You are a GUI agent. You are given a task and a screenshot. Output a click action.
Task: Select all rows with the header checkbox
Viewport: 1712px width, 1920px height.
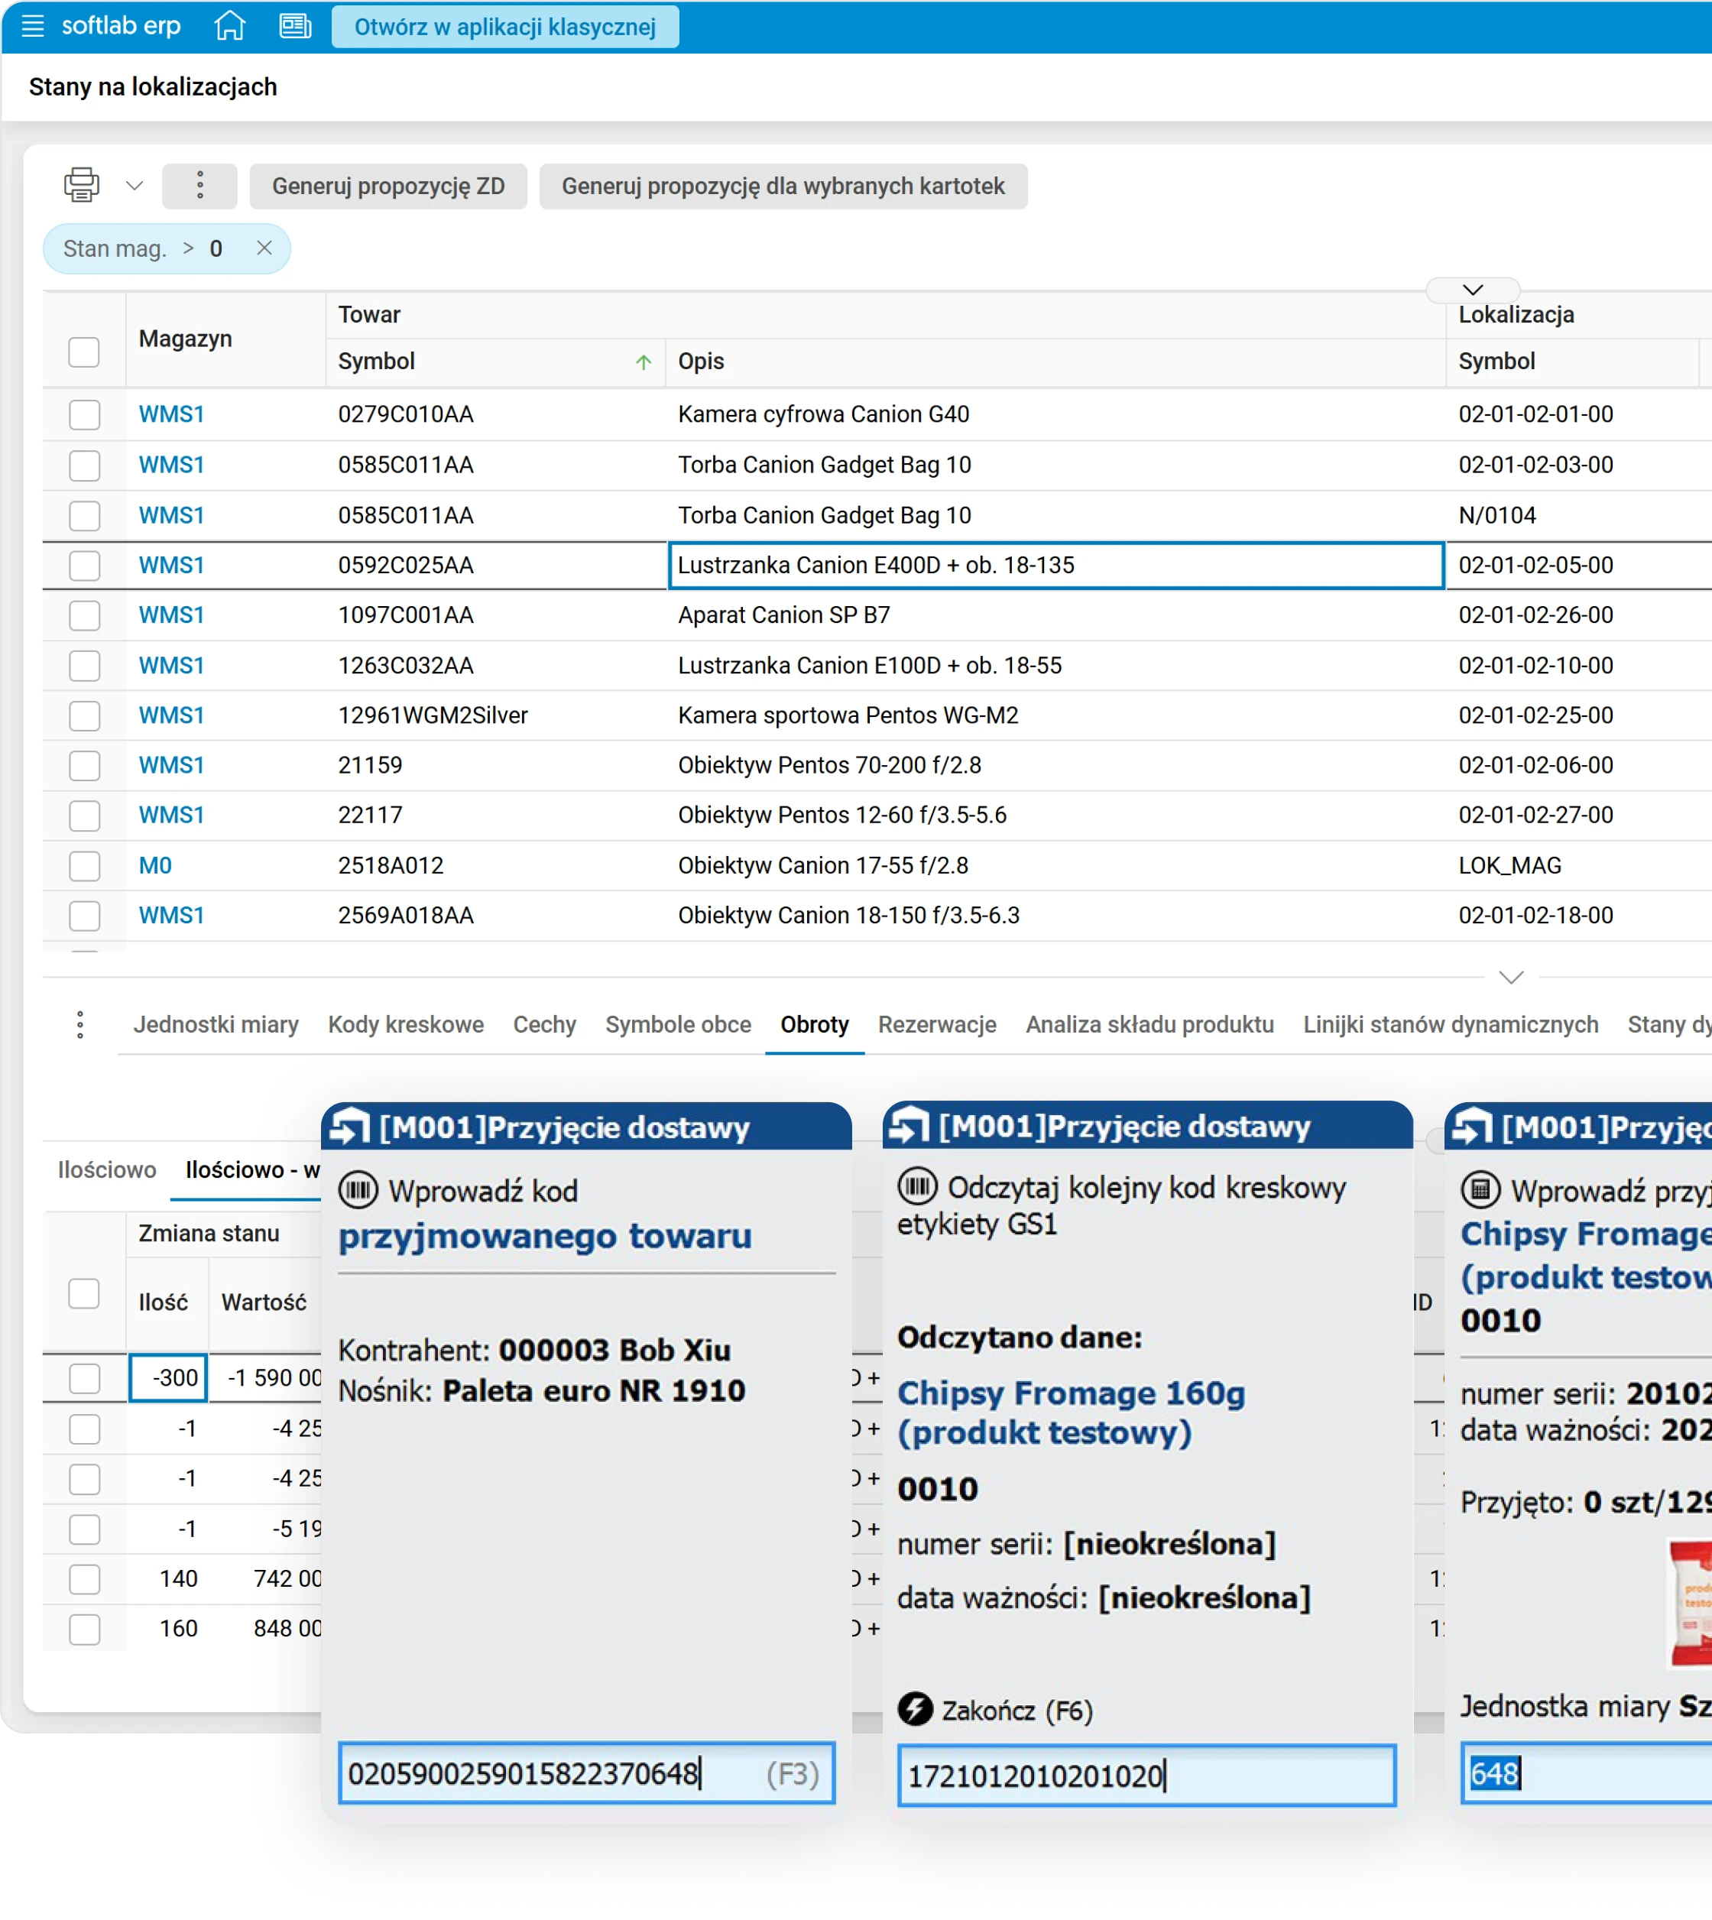(85, 352)
